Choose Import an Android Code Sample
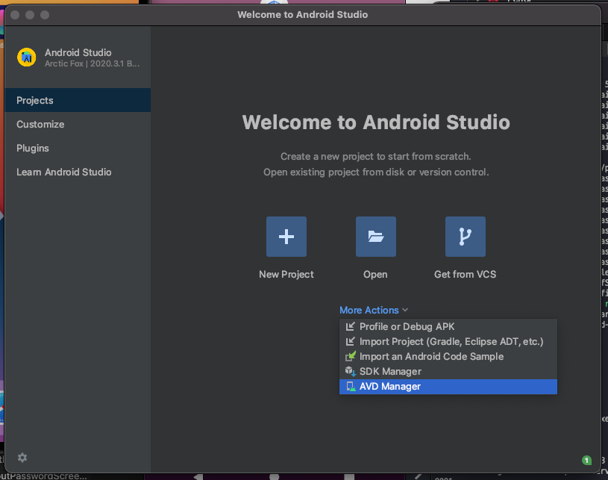This screenshot has height=480, width=608. tap(448, 356)
